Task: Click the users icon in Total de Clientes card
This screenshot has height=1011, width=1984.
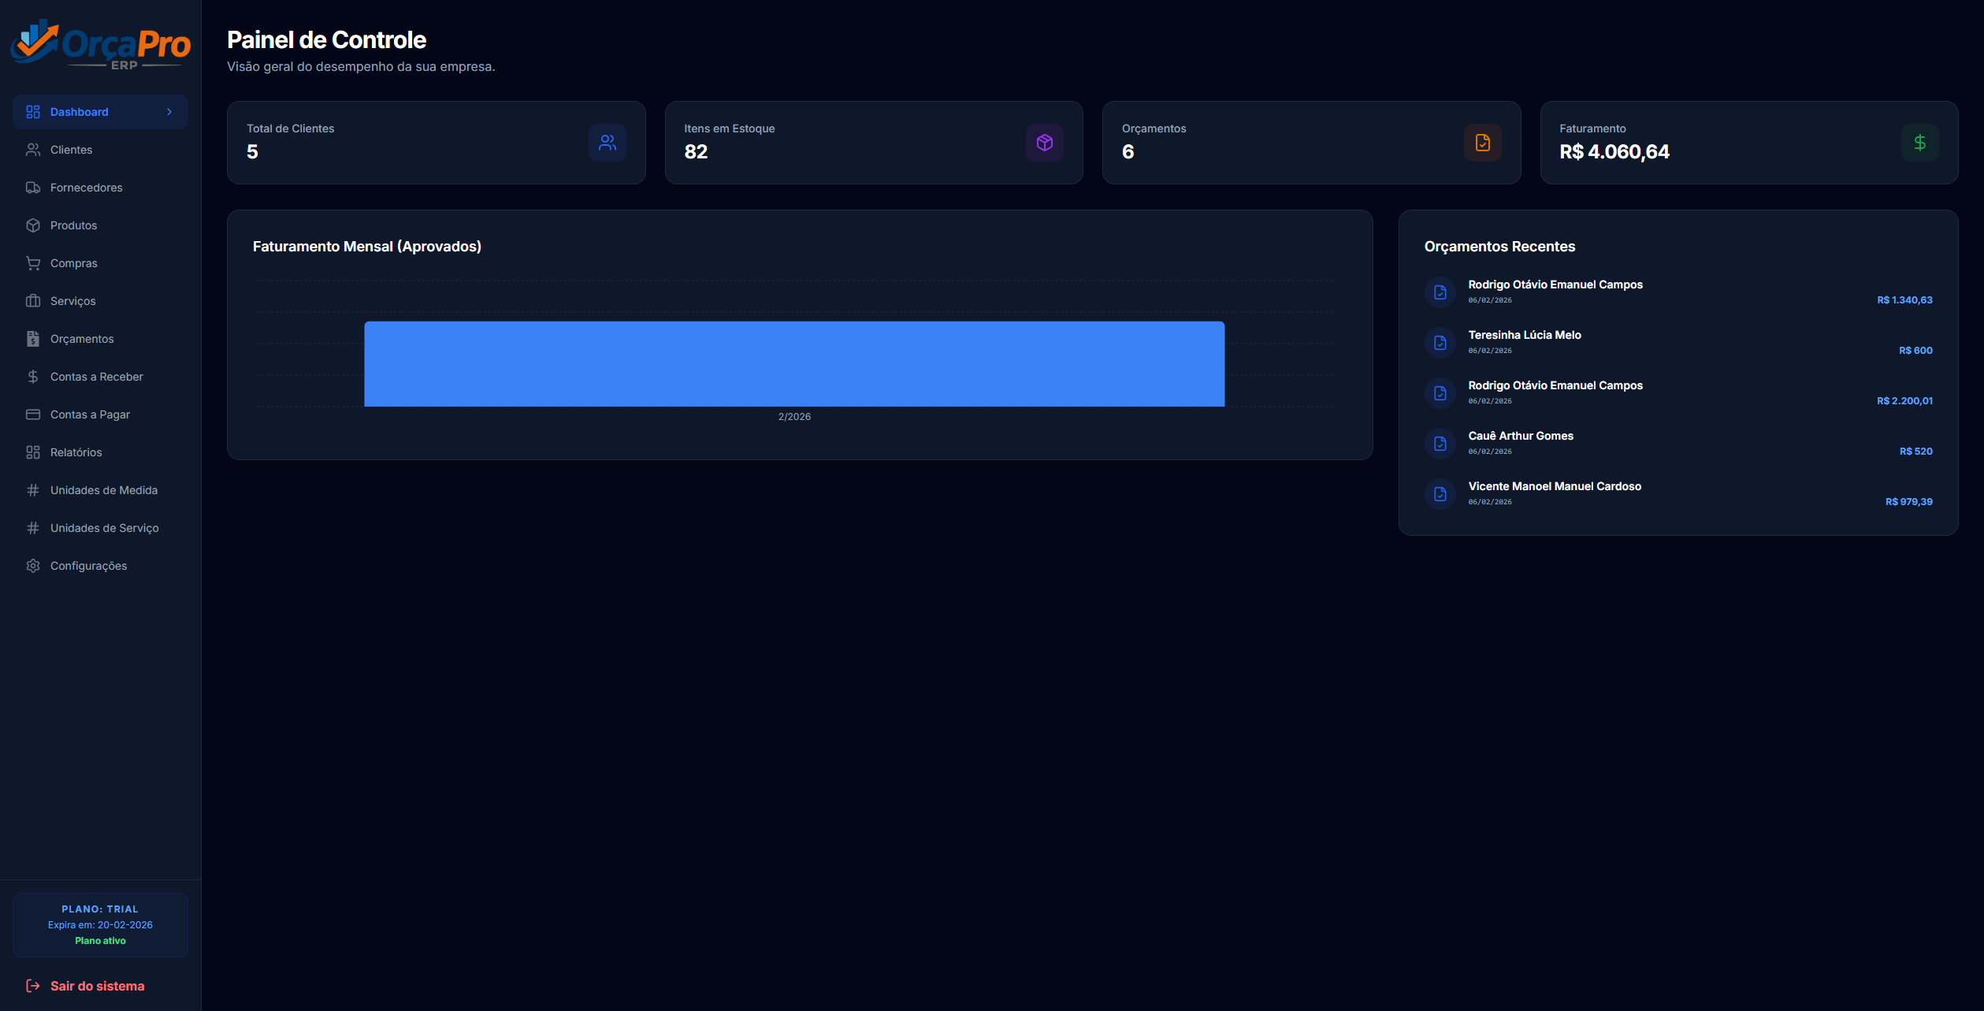Action: tap(607, 143)
